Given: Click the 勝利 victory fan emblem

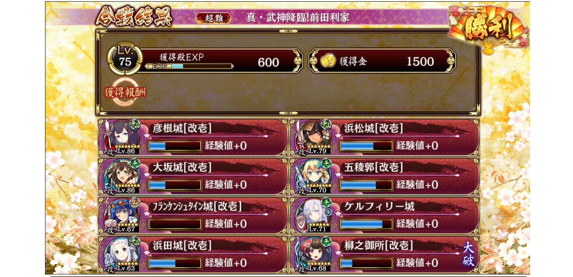Looking at the screenshot, I should click(x=488, y=29).
